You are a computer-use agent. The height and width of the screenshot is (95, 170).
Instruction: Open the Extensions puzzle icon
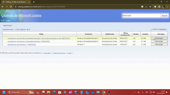coord(155,7)
